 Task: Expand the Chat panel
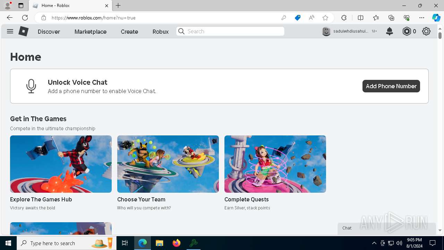click(x=386, y=228)
